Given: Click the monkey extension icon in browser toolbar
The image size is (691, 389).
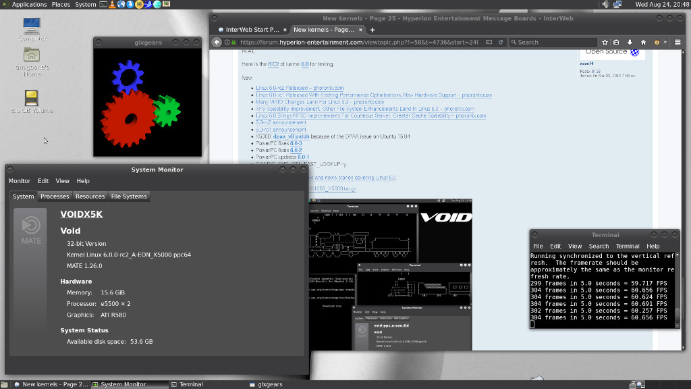Looking at the screenshot, I should coord(657,43).
